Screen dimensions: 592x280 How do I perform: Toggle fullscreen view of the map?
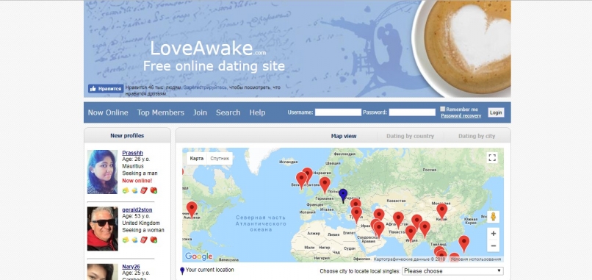coord(492,158)
